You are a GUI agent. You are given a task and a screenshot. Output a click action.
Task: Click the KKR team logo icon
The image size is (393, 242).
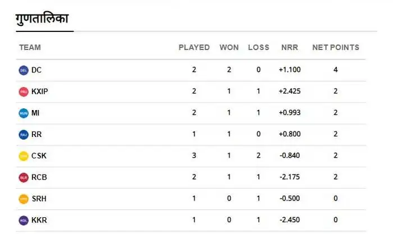tap(23, 220)
